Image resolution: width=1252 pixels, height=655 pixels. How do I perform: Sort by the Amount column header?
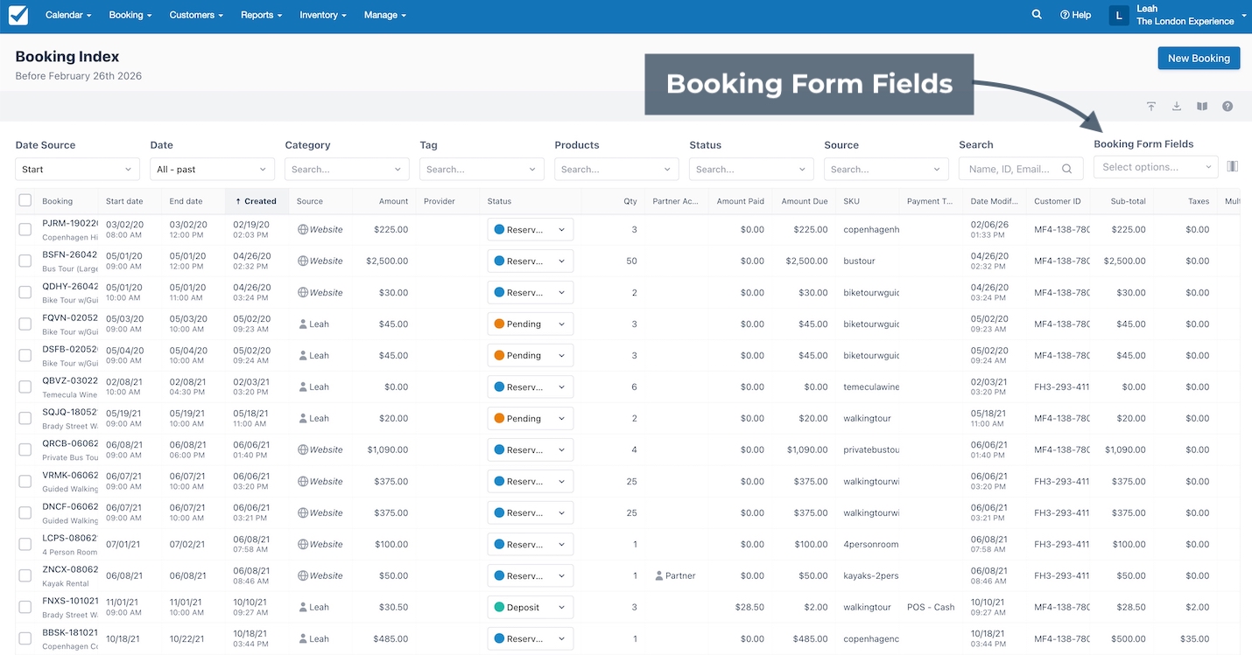[393, 201]
